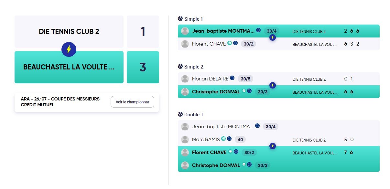The height and width of the screenshot is (189, 390).
Task: Click the Voir le championnat button
Action: click(x=133, y=102)
